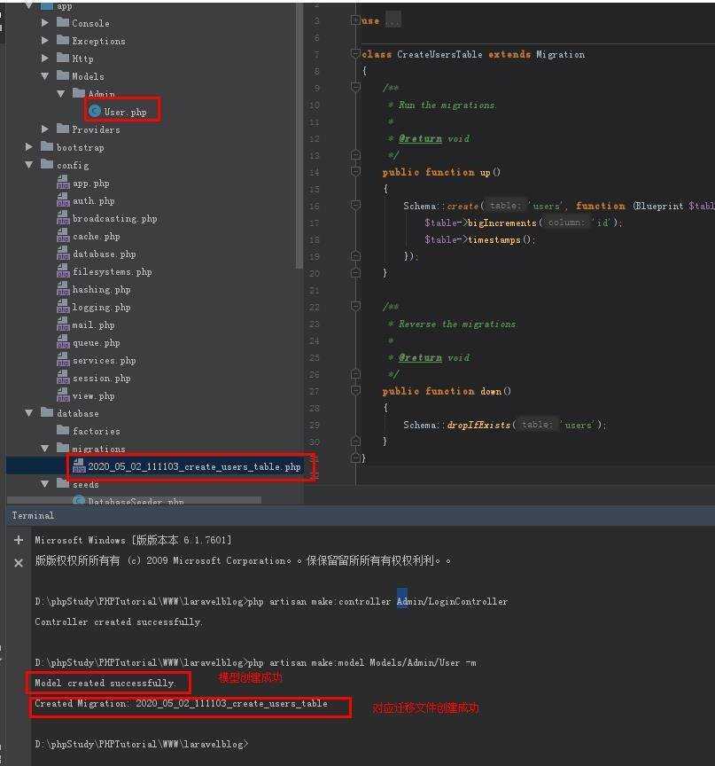Screen dimensions: 715x766
Task: Open the Terminal tool window tab
Action: tap(33, 515)
